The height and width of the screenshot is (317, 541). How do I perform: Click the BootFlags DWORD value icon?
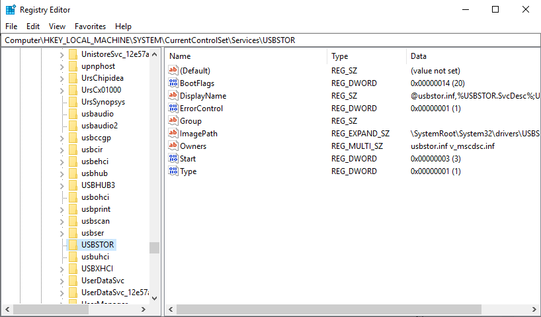tap(174, 83)
